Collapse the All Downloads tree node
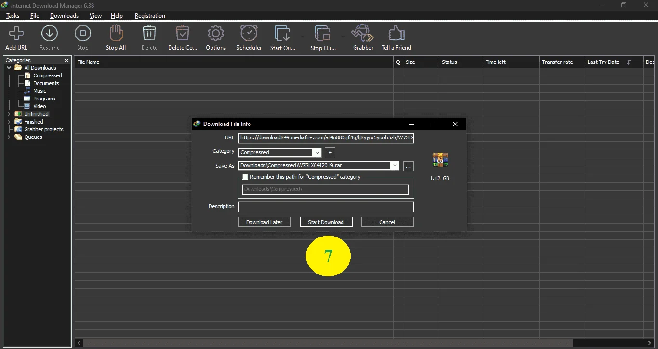This screenshot has height=349, width=658. coord(9,68)
